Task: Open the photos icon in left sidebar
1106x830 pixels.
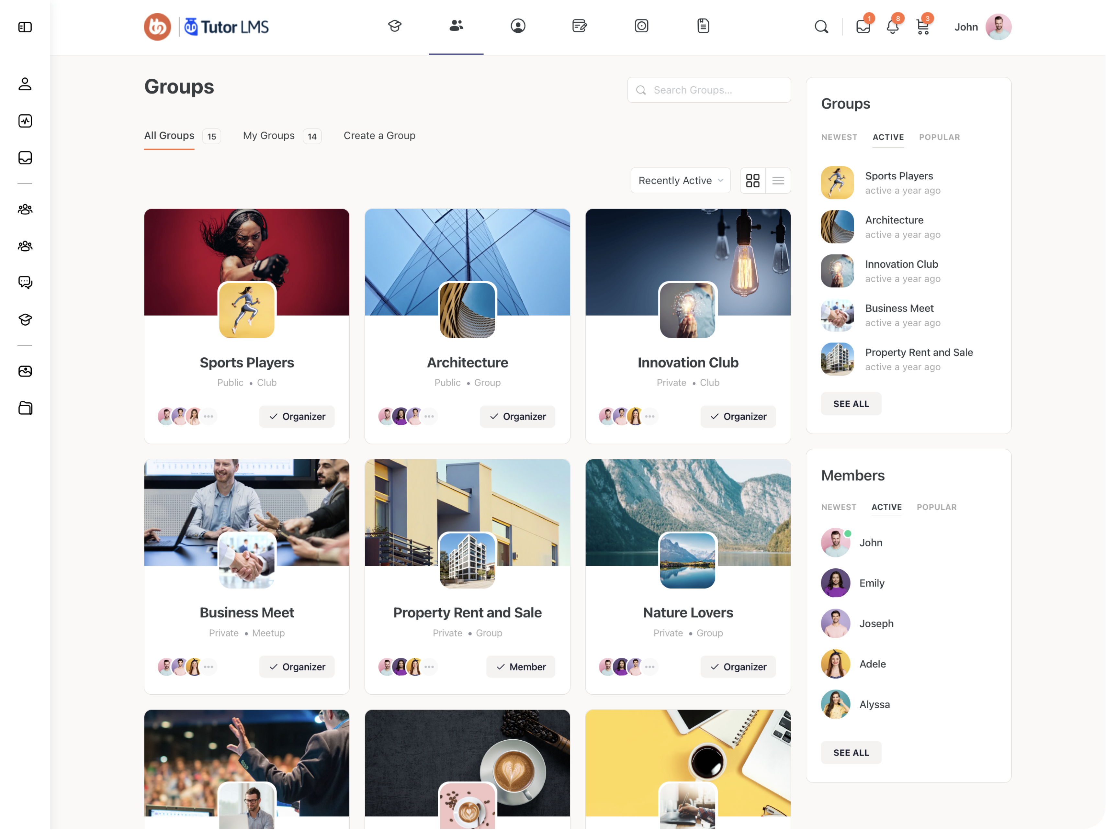Action: tap(25, 371)
